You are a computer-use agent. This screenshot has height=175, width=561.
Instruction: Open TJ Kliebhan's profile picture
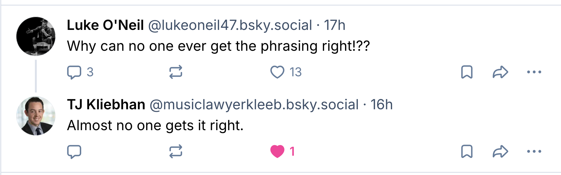(x=36, y=116)
